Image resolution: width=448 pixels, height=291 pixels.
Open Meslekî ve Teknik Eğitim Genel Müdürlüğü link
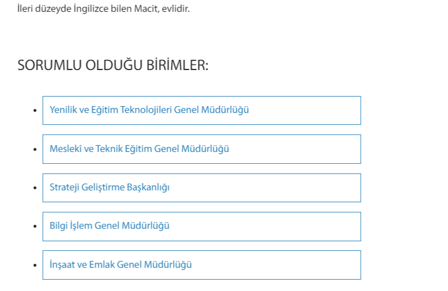click(x=139, y=149)
